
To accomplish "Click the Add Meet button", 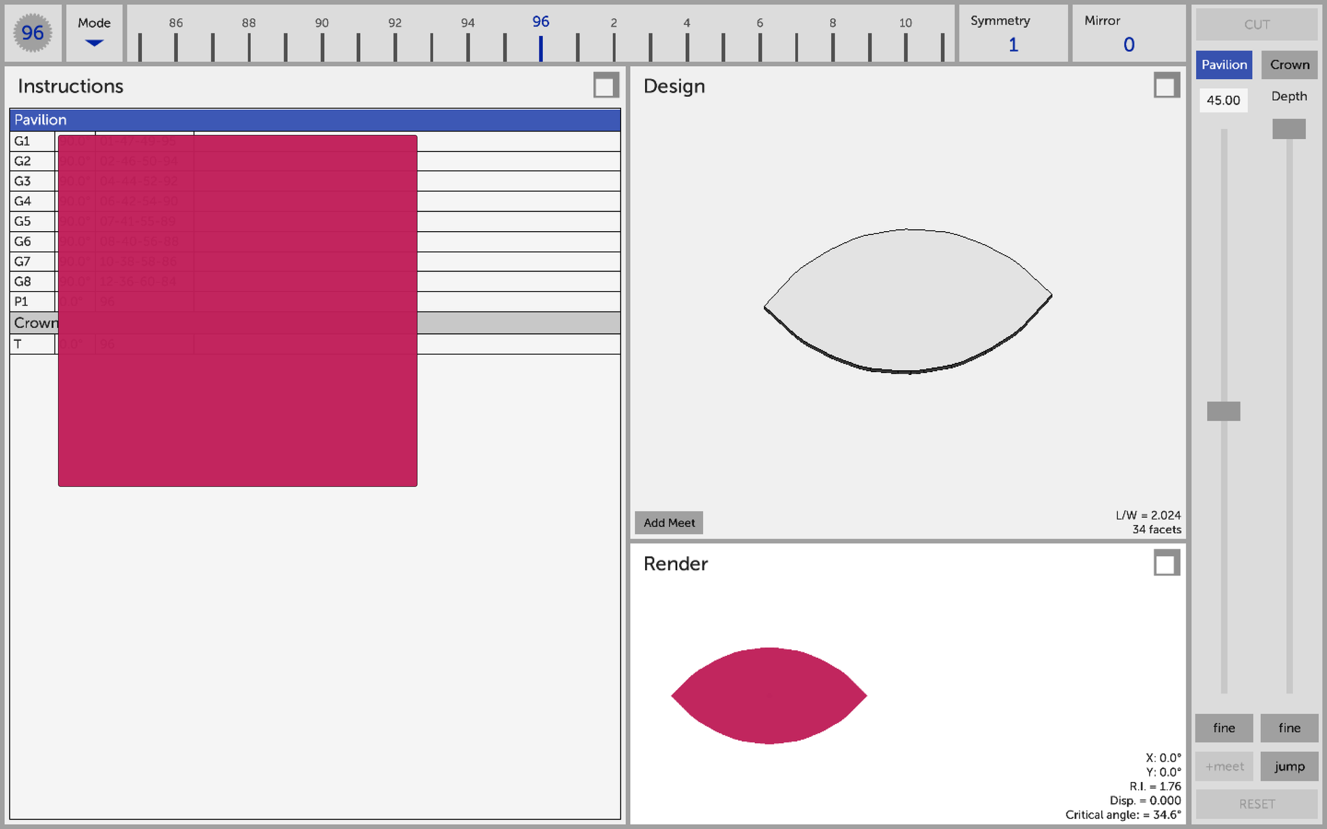I will point(669,523).
